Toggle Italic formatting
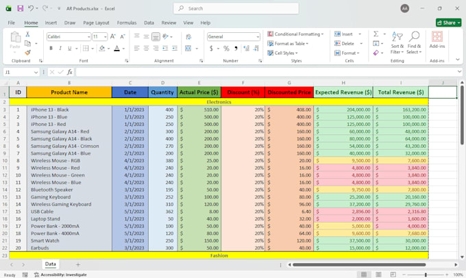The image size is (466, 278). [x=60, y=48]
